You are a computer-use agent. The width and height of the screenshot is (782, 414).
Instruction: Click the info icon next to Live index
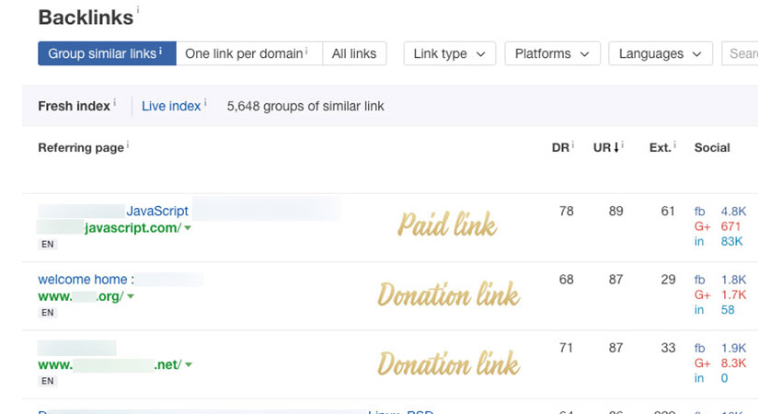pyautogui.click(x=205, y=102)
